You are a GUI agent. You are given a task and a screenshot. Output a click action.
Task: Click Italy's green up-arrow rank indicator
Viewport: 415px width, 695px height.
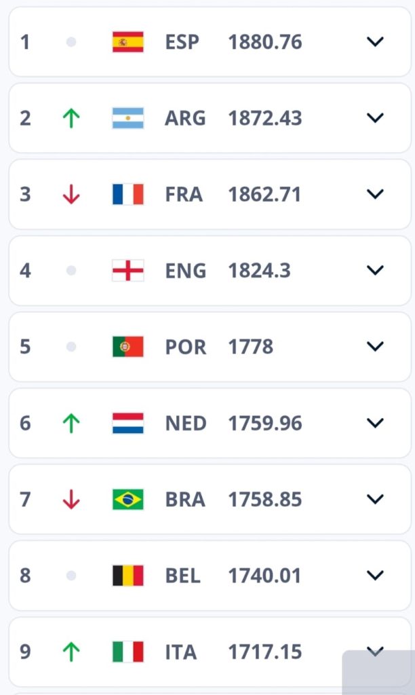tap(71, 652)
